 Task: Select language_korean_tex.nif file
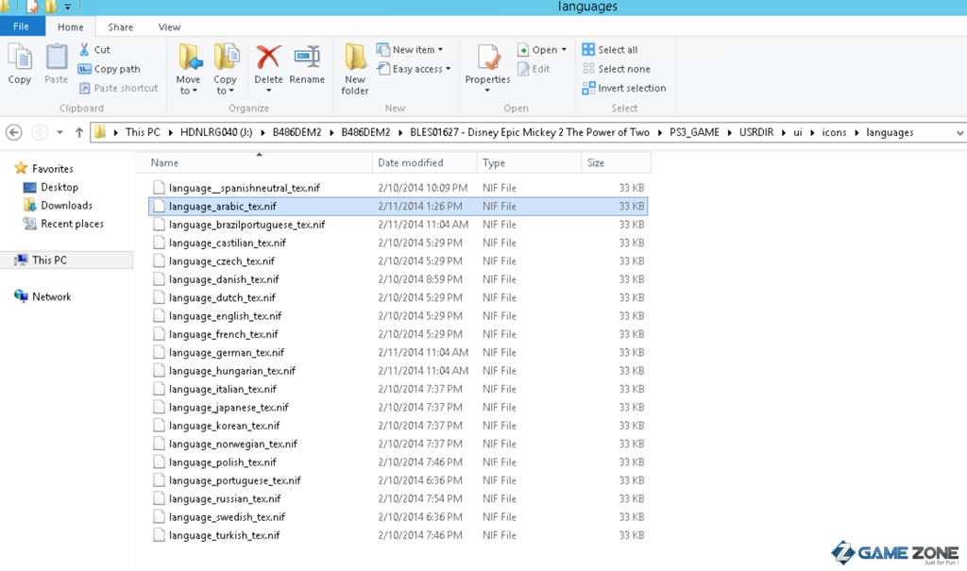[x=398, y=426]
